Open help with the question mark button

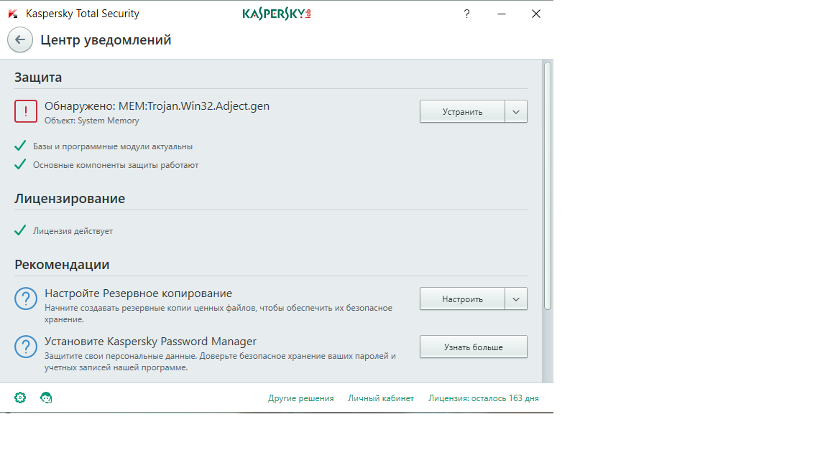466,14
